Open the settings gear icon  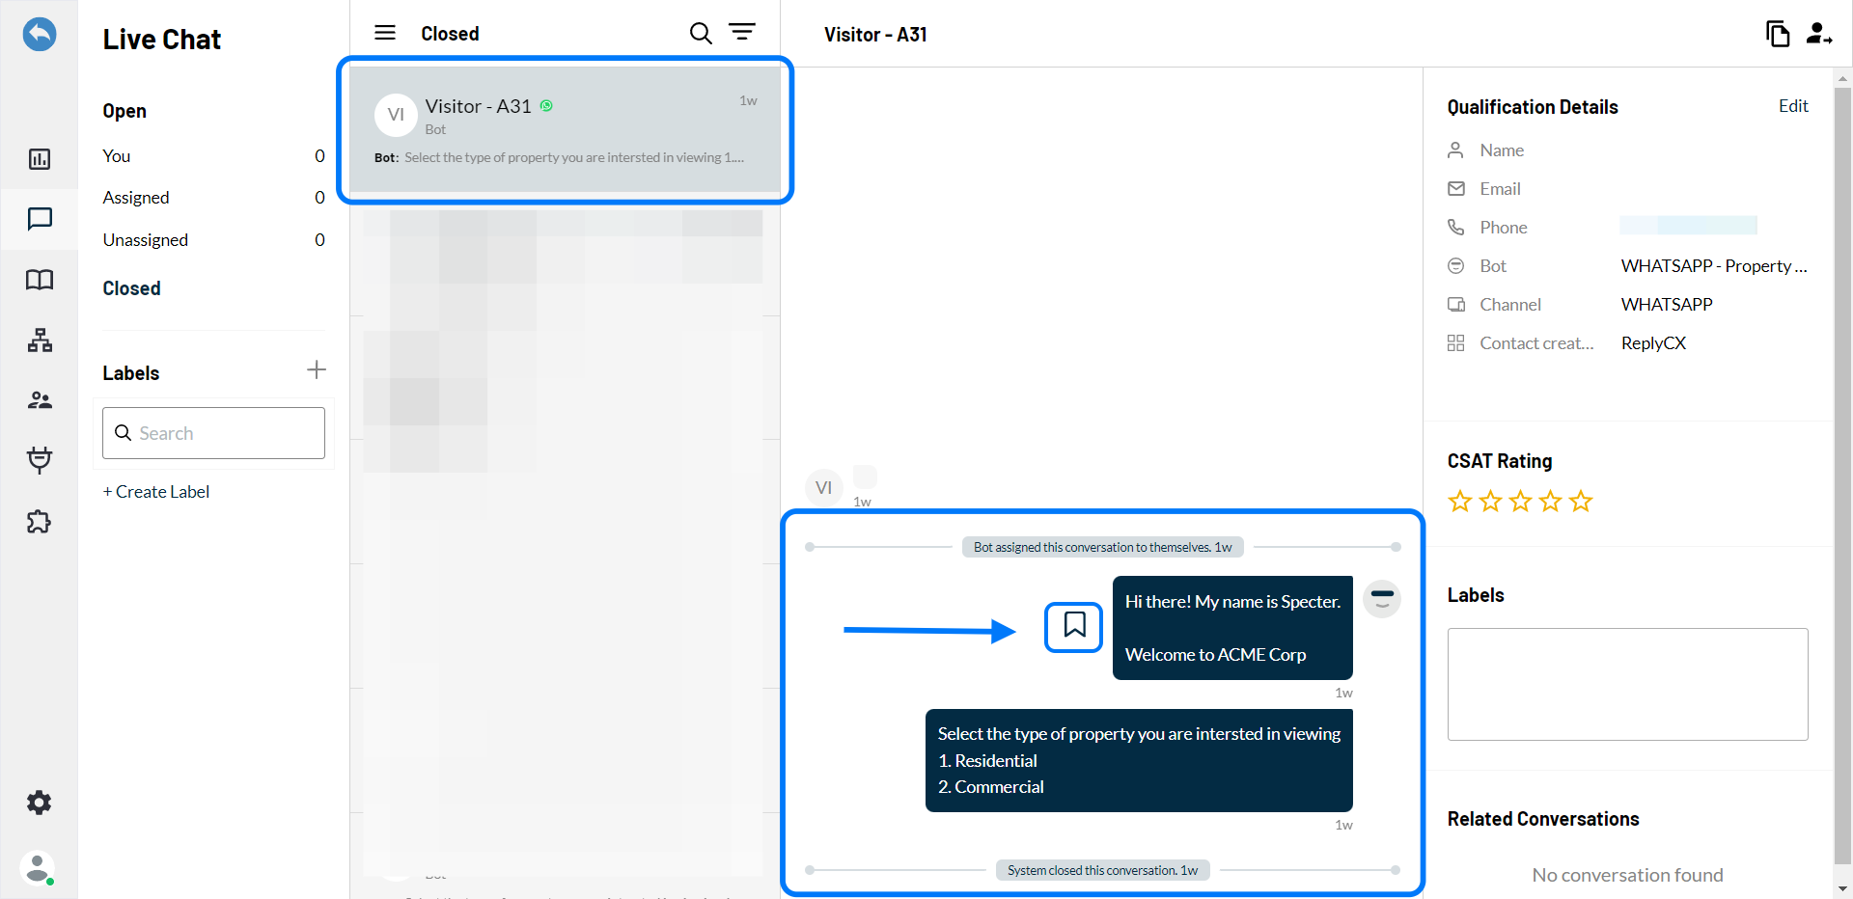point(40,803)
